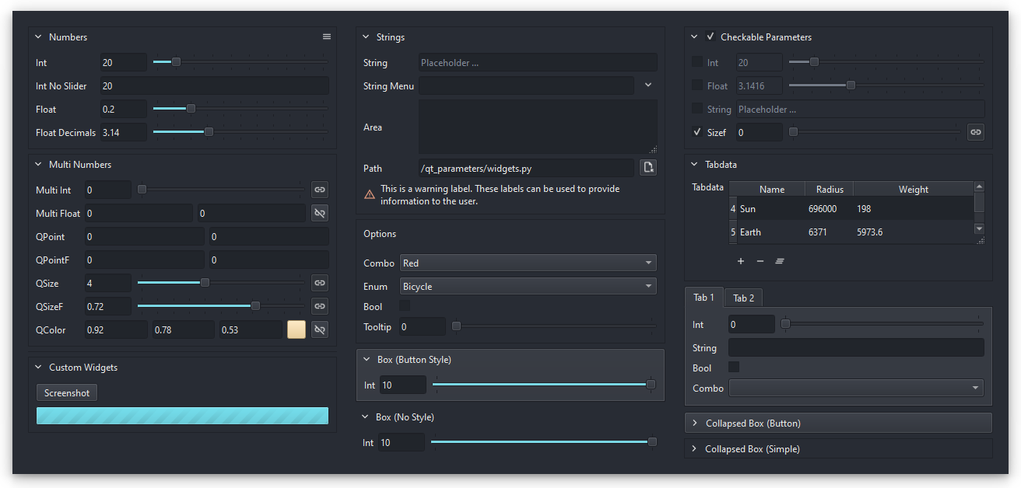Click the unlink icon next to QColor
Image resolution: width=1021 pixels, height=488 pixels.
[320, 329]
